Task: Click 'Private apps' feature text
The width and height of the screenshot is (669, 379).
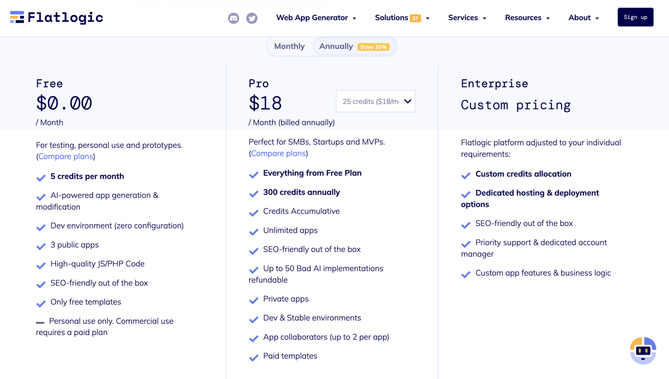Action: tap(286, 299)
